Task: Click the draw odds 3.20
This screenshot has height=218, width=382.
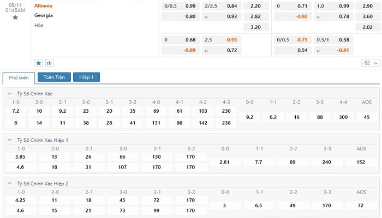Action: click(255, 27)
